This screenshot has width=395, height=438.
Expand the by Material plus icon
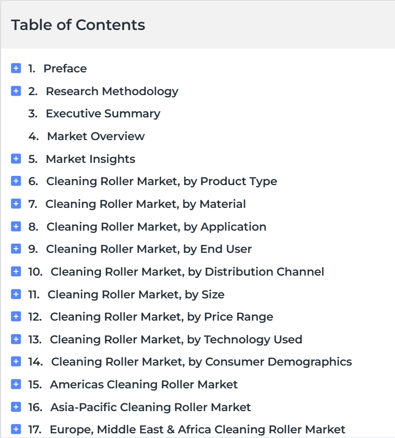click(x=16, y=204)
